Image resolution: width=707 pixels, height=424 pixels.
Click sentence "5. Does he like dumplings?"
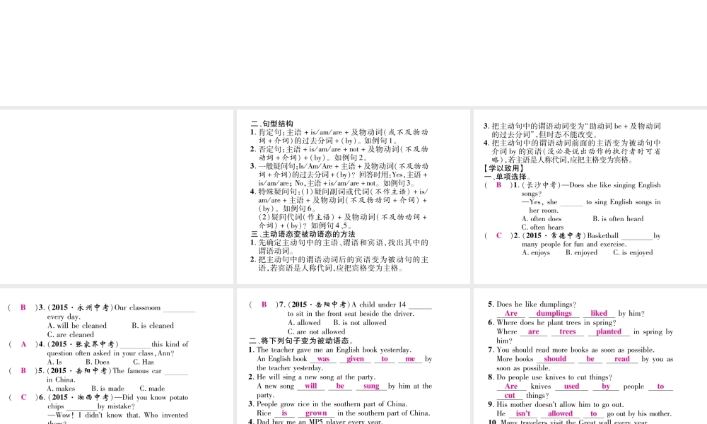(532, 304)
